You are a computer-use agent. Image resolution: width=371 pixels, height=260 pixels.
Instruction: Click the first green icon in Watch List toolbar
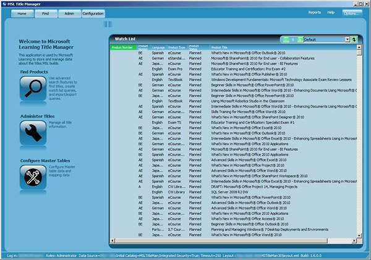click(x=286, y=40)
